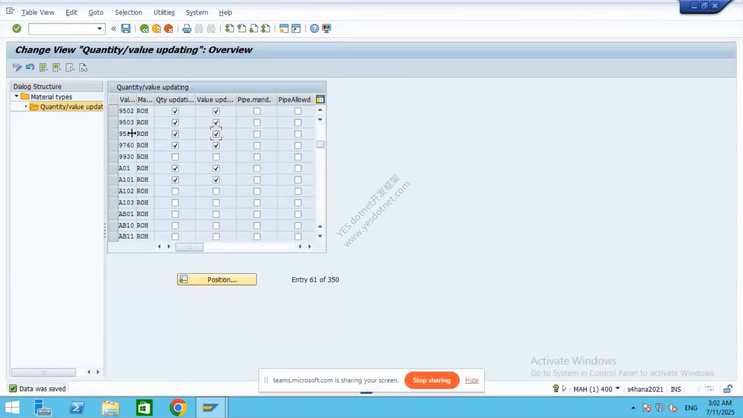Viewport: 743px width, 418px height.
Task: Click the yellow question mark status icon
Action: (x=556, y=389)
